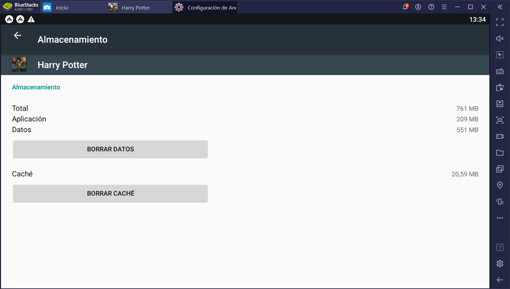Click the BlueStacks logo

click(x=8, y=7)
